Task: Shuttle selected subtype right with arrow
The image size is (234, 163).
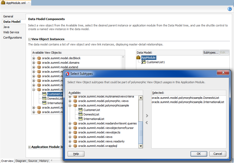Action: point(147,115)
